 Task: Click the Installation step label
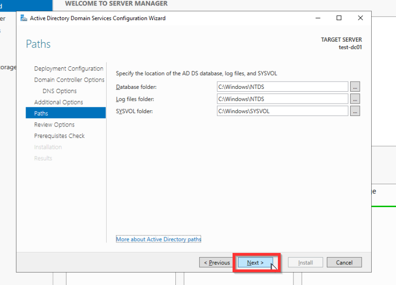click(48, 147)
